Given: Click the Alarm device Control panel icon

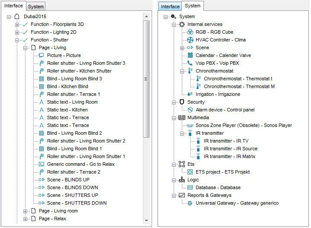Looking at the screenshot, I should [190, 110].
